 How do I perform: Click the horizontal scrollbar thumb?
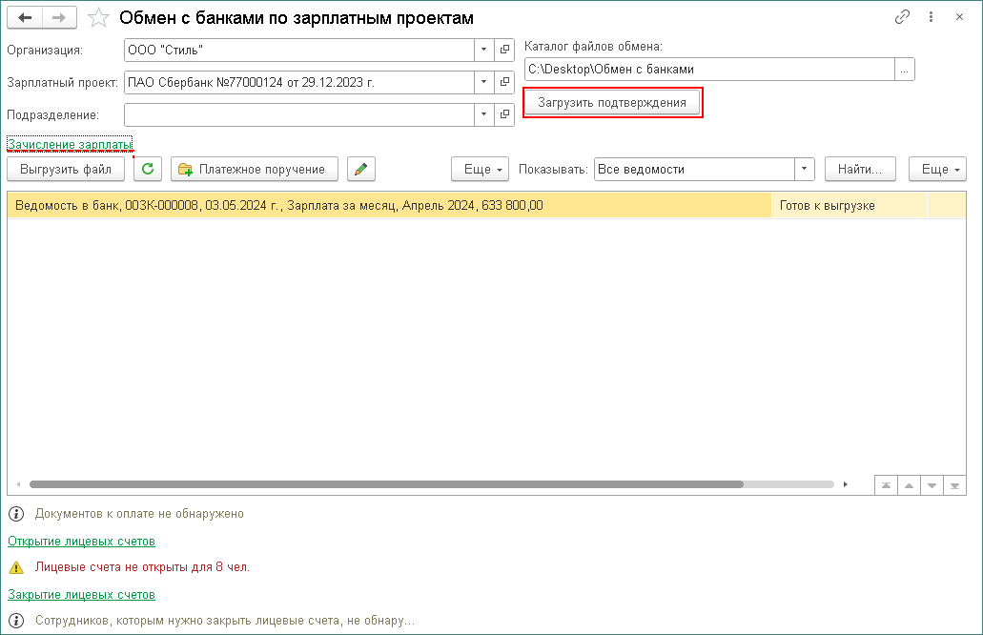(386, 484)
